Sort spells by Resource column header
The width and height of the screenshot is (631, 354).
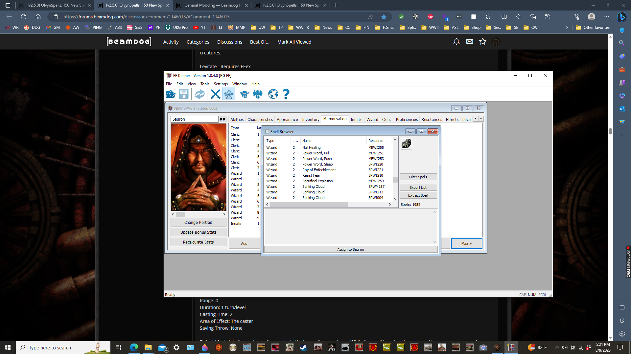[379, 141]
